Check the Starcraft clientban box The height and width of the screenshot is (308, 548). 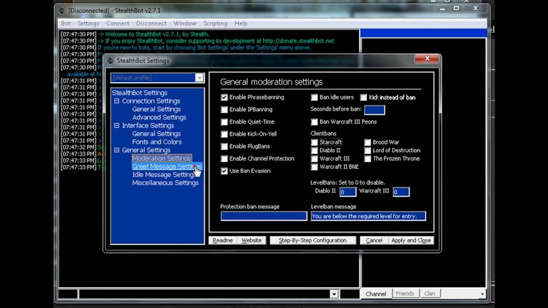(315, 142)
